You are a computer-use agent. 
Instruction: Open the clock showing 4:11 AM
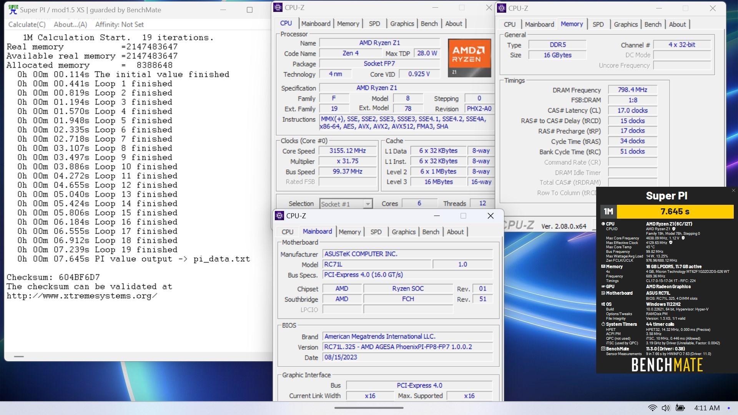pos(707,408)
